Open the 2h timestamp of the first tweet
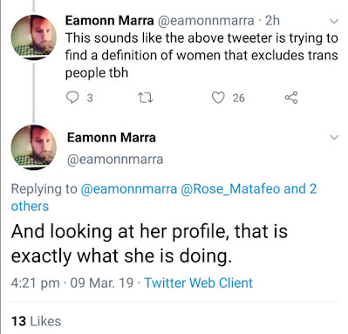The height and width of the screenshot is (334, 348). 272,21
